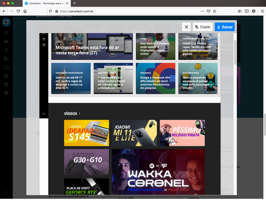
Task: Go to the browser home page
Action: click(25, 11)
